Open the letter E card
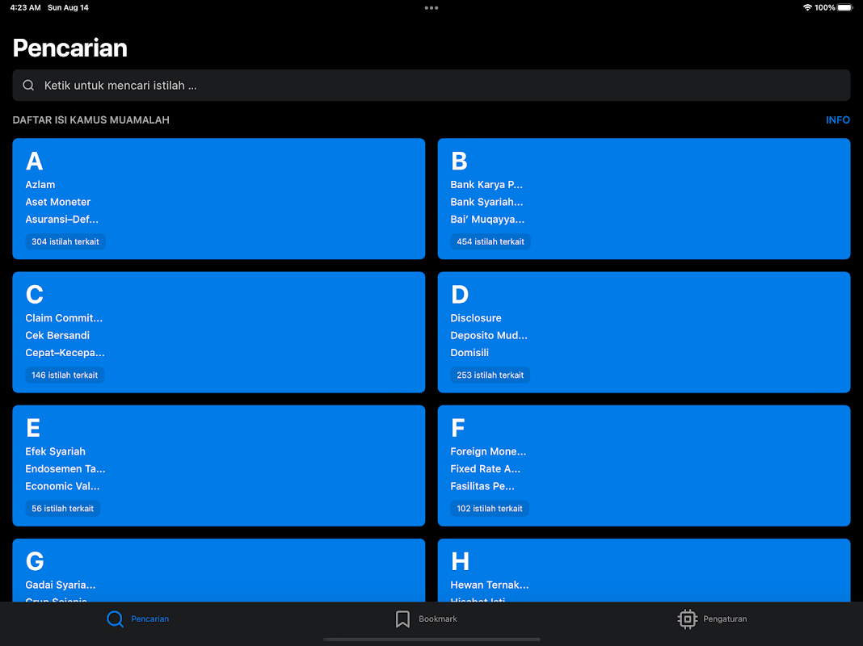863x646 pixels. click(218, 466)
